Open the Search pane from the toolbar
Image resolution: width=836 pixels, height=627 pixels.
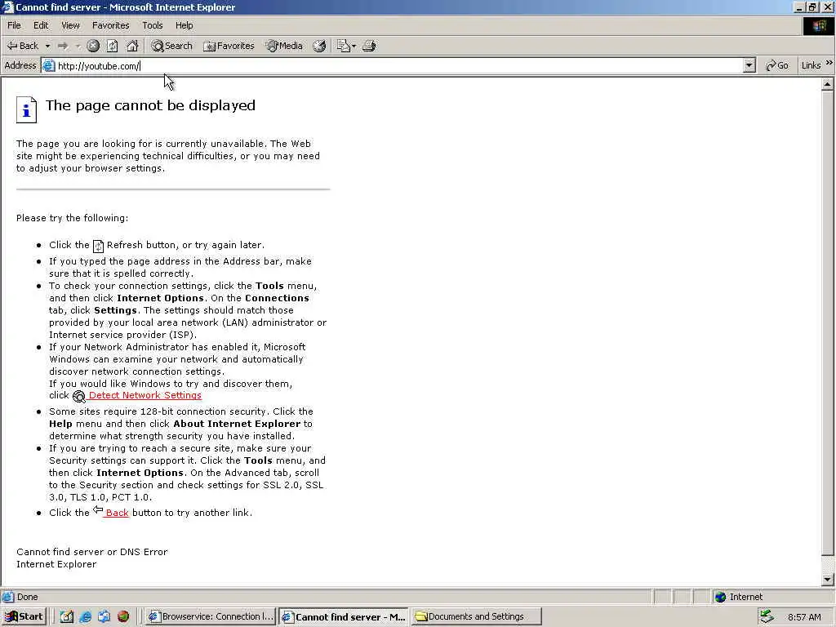(171, 46)
